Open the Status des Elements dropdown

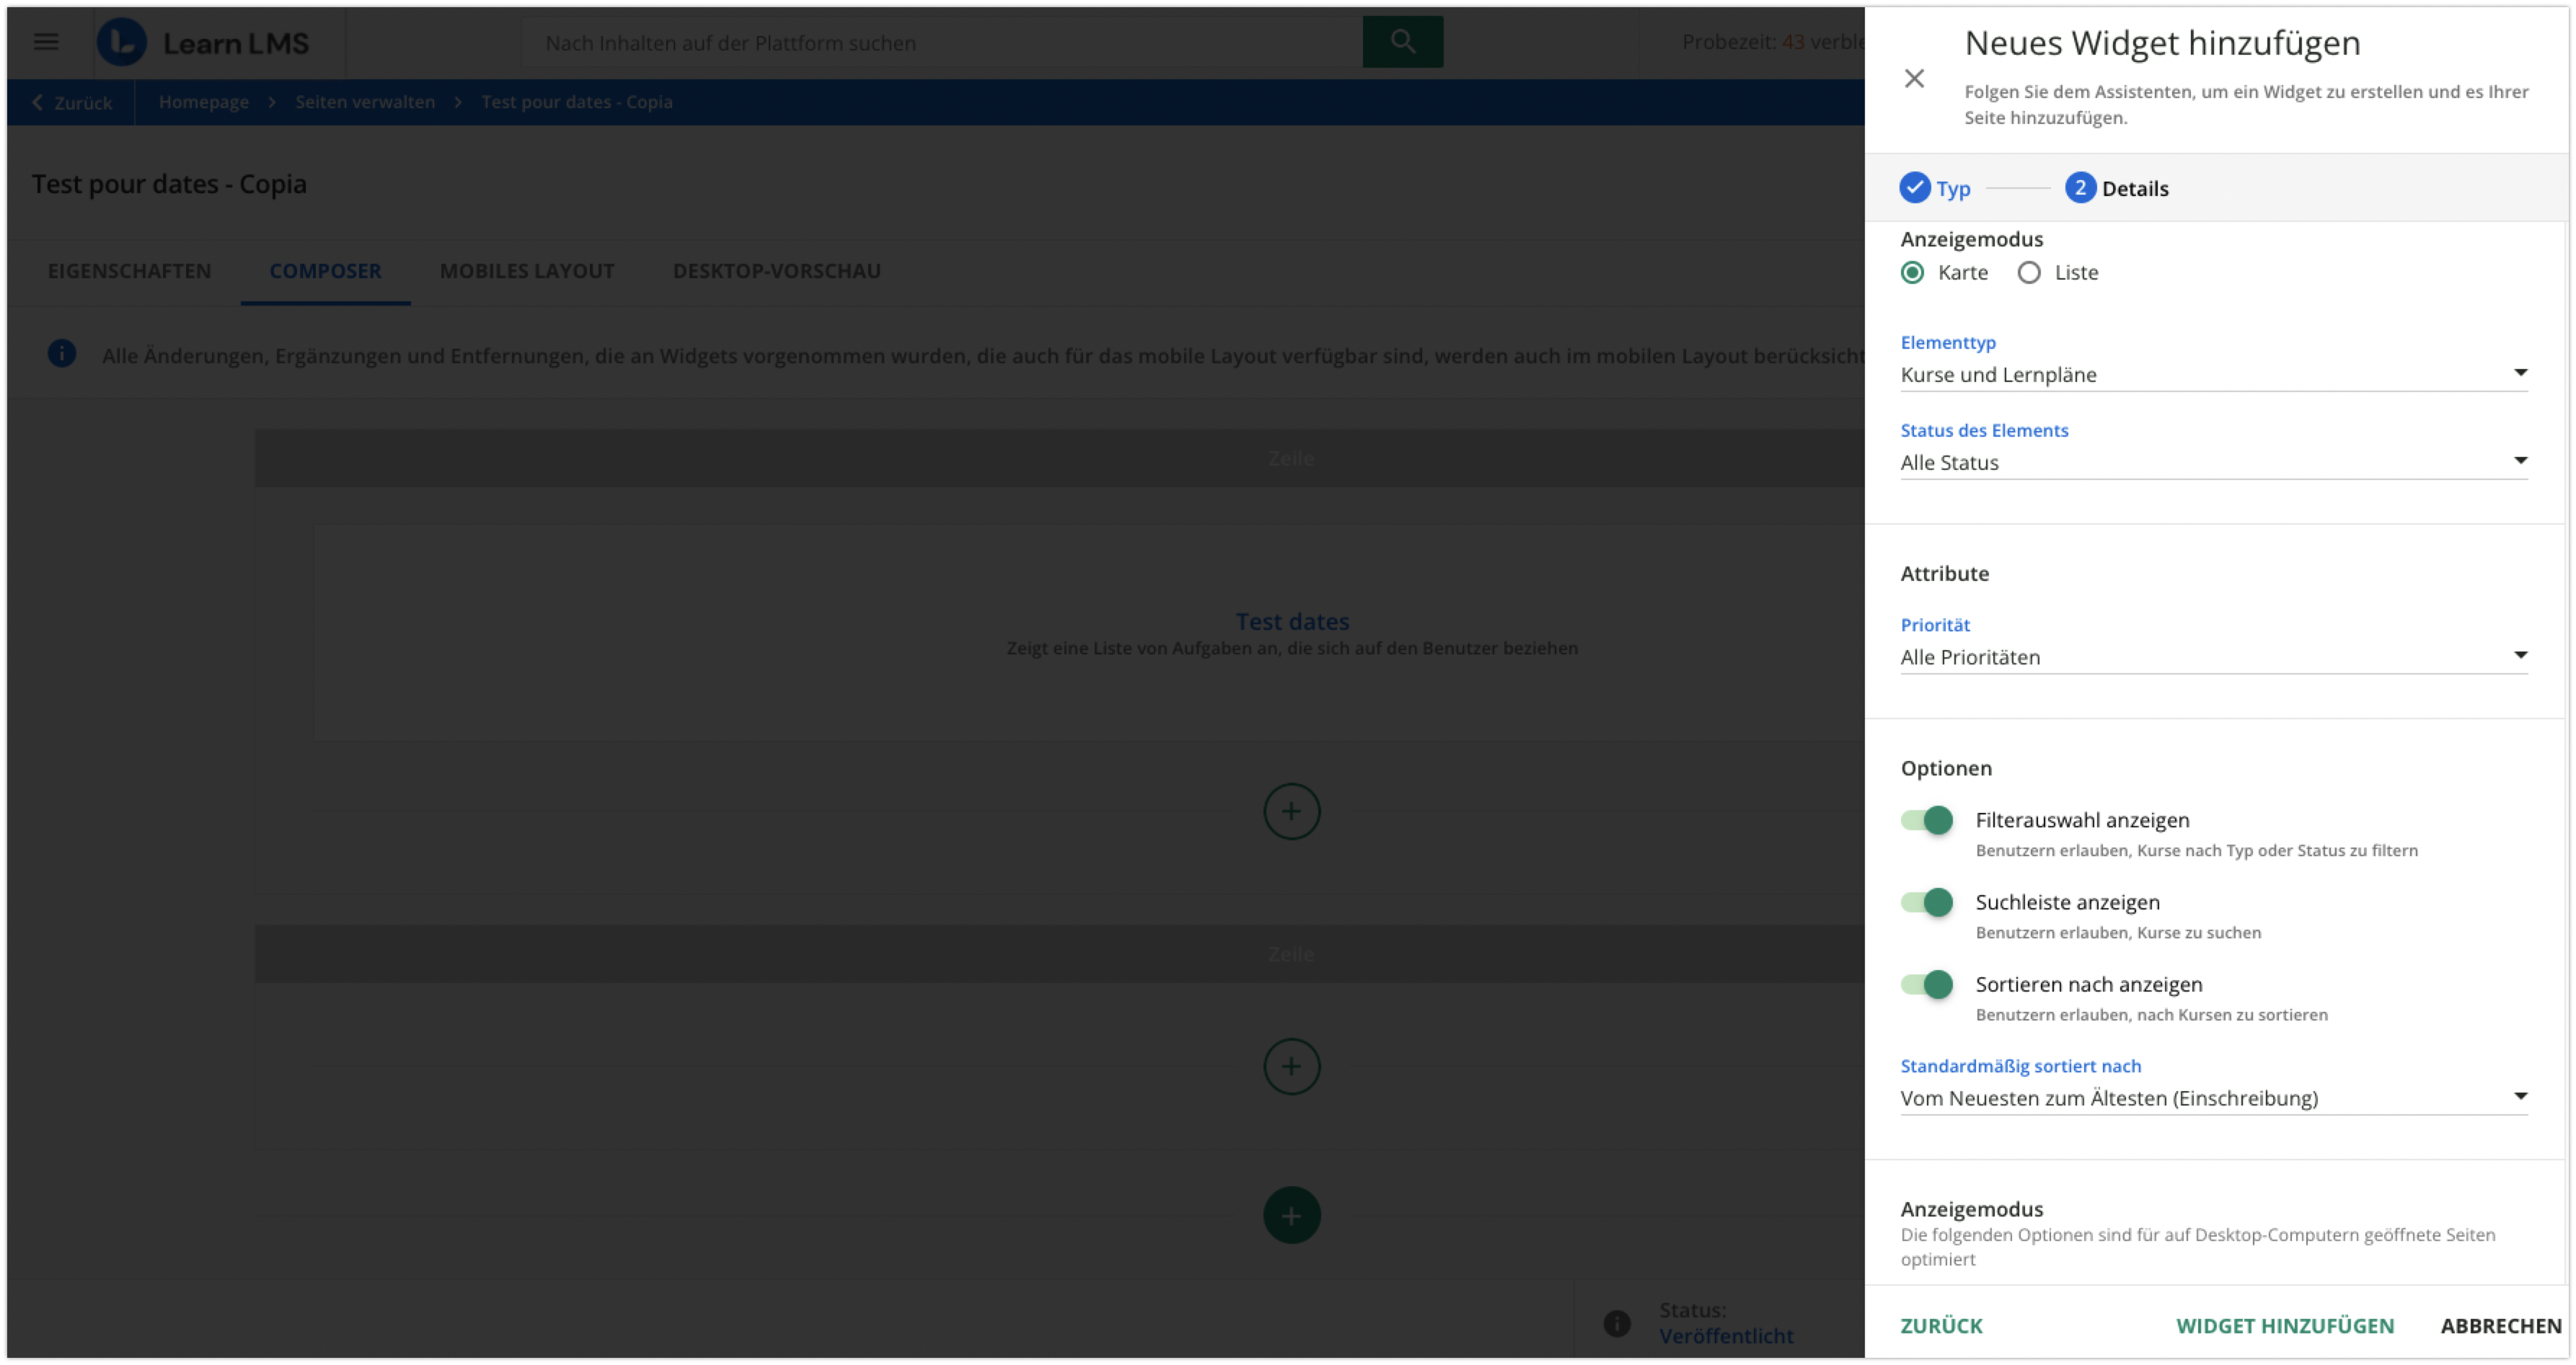(2213, 463)
